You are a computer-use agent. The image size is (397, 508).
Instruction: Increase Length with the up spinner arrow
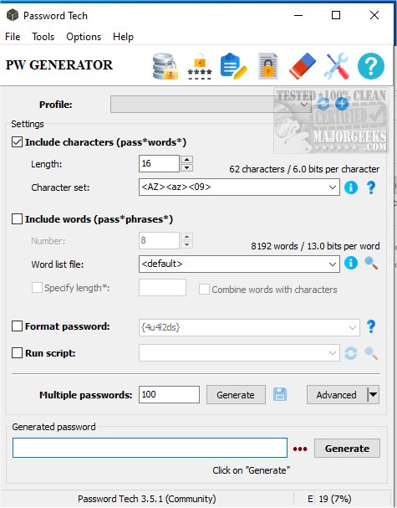(x=186, y=159)
